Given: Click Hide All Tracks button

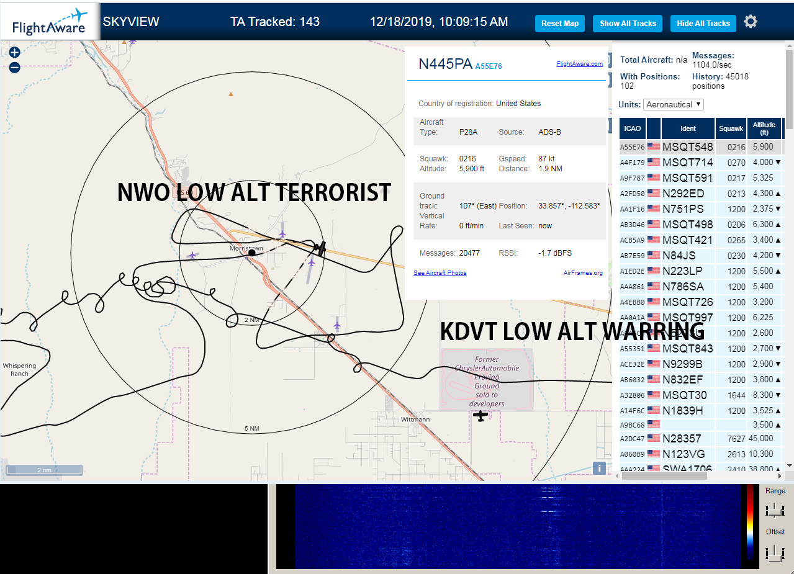Looking at the screenshot, I should click(703, 24).
